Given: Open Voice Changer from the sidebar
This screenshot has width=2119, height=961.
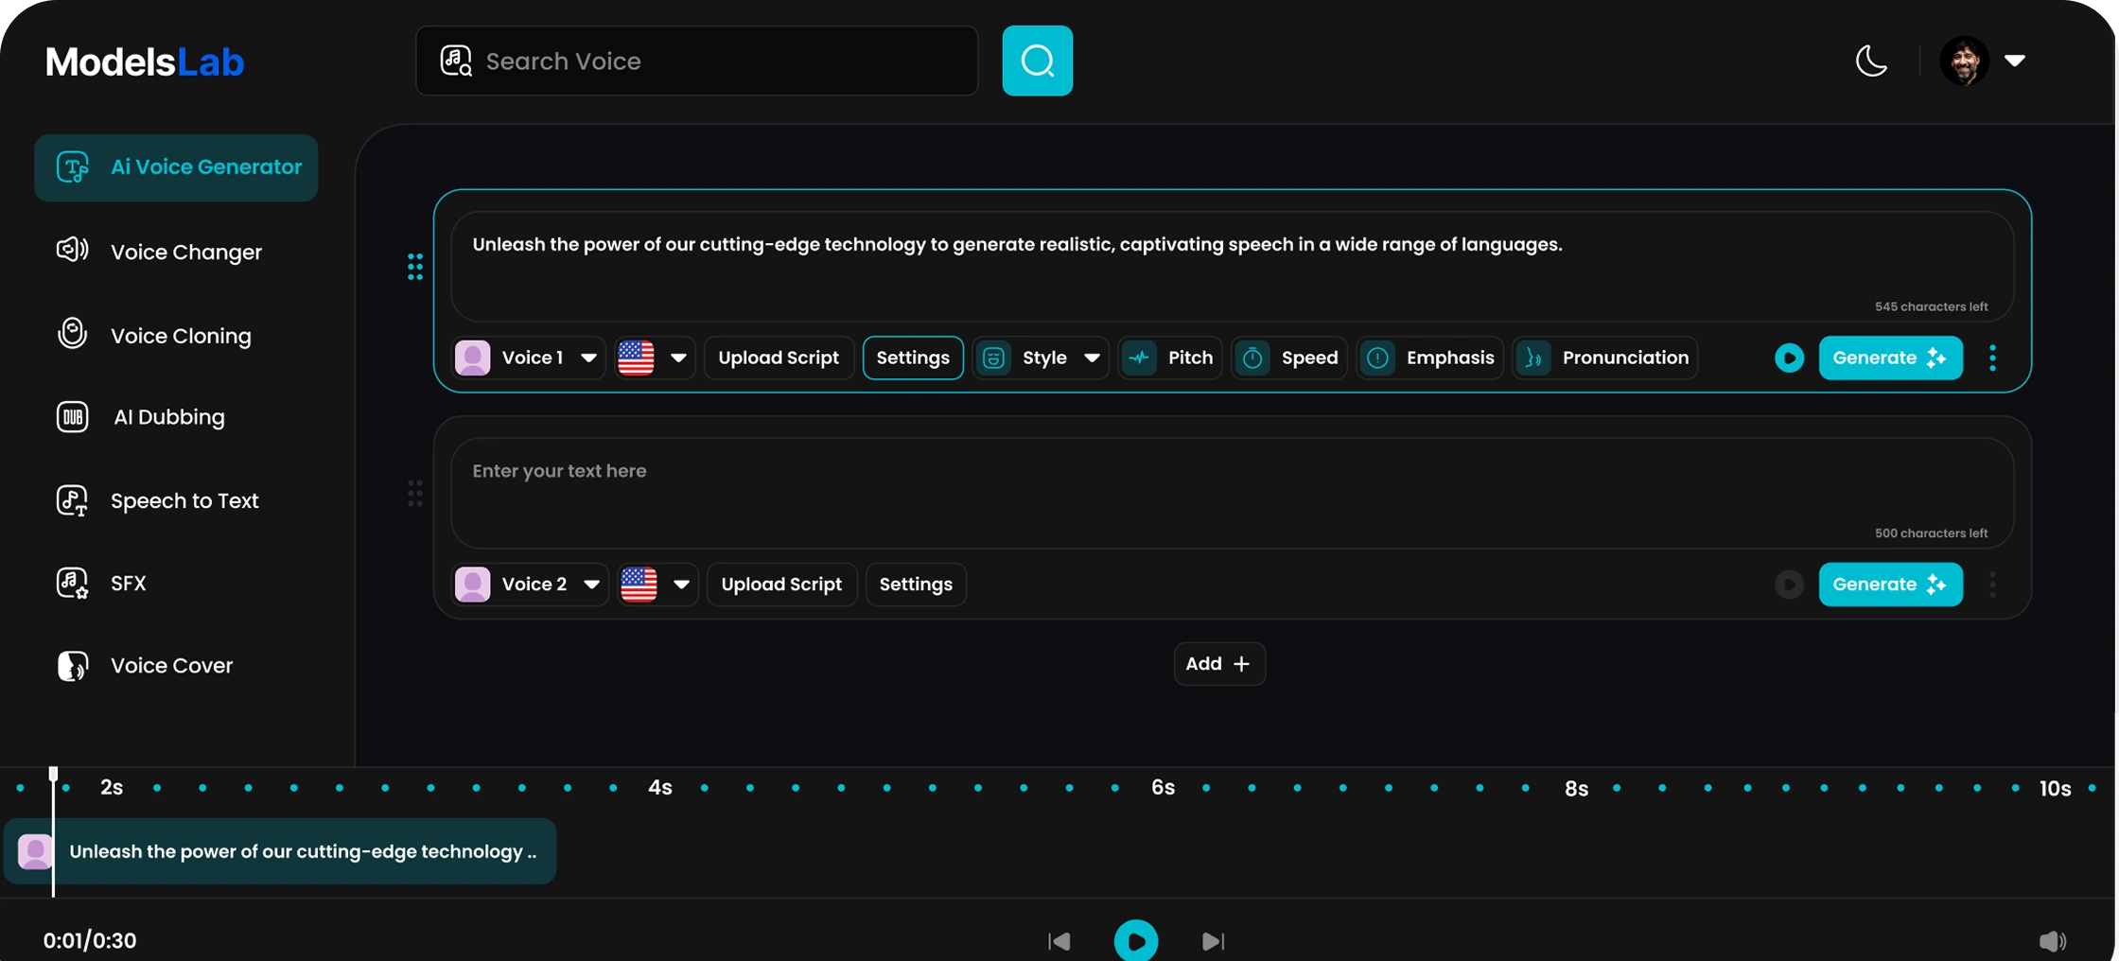Looking at the screenshot, I should click(185, 252).
